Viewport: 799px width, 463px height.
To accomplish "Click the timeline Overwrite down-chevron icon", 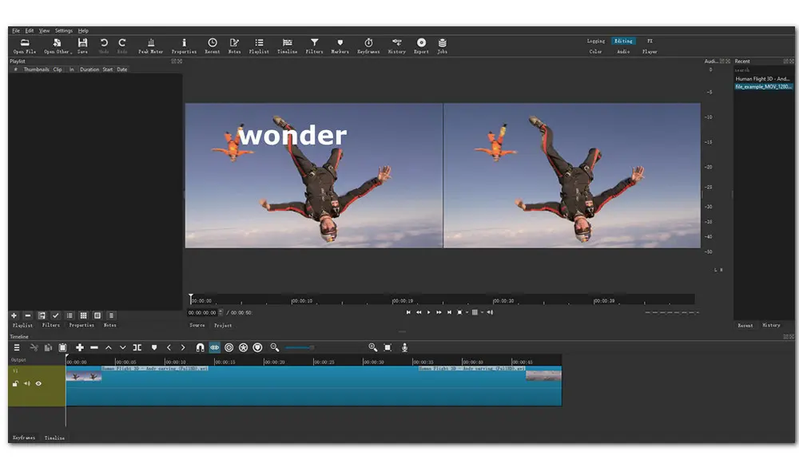I will point(123,347).
